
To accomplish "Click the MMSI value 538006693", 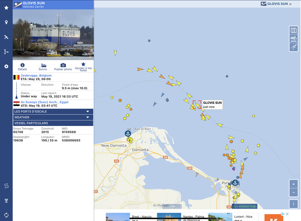I will tap(71, 140).
